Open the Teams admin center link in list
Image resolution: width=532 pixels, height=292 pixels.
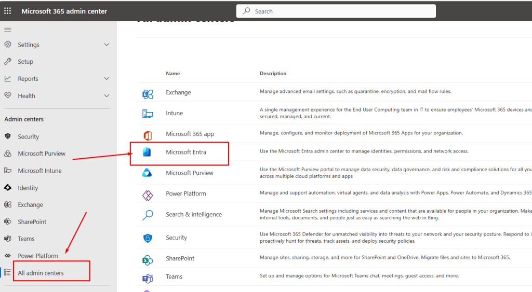174,276
